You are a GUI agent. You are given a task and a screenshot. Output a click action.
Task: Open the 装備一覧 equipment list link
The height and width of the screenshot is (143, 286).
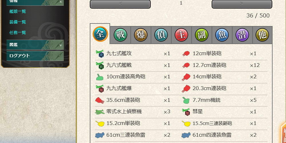(x=18, y=22)
